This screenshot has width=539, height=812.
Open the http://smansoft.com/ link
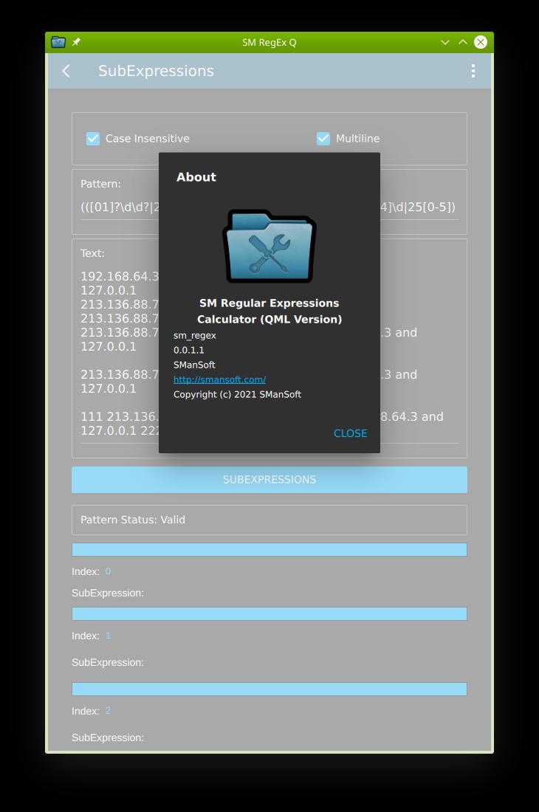pos(219,379)
